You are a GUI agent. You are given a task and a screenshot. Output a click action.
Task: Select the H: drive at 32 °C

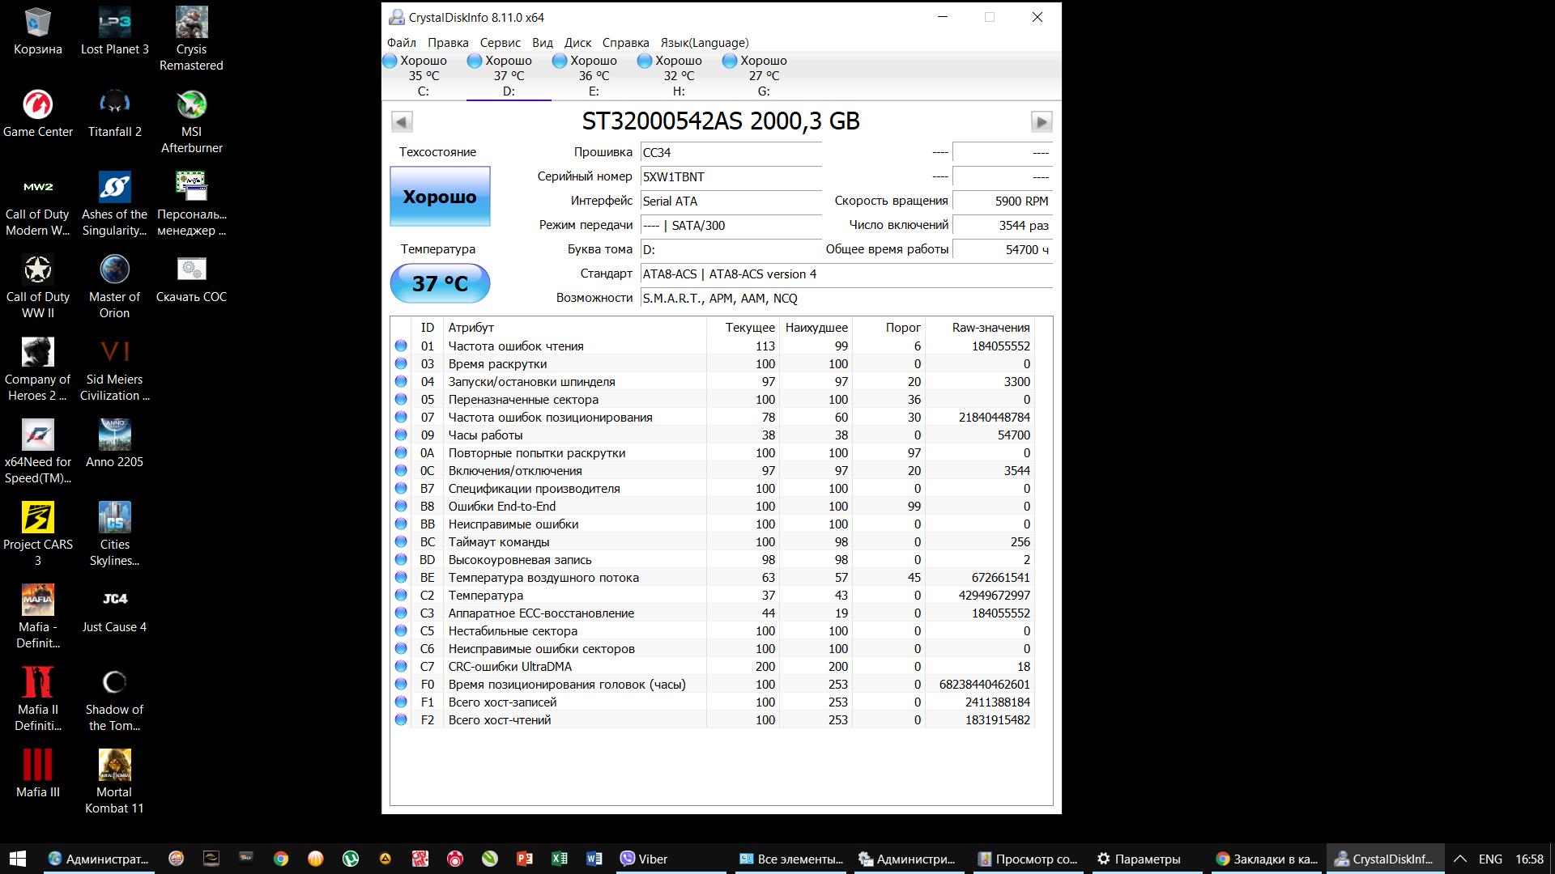click(679, 75)
